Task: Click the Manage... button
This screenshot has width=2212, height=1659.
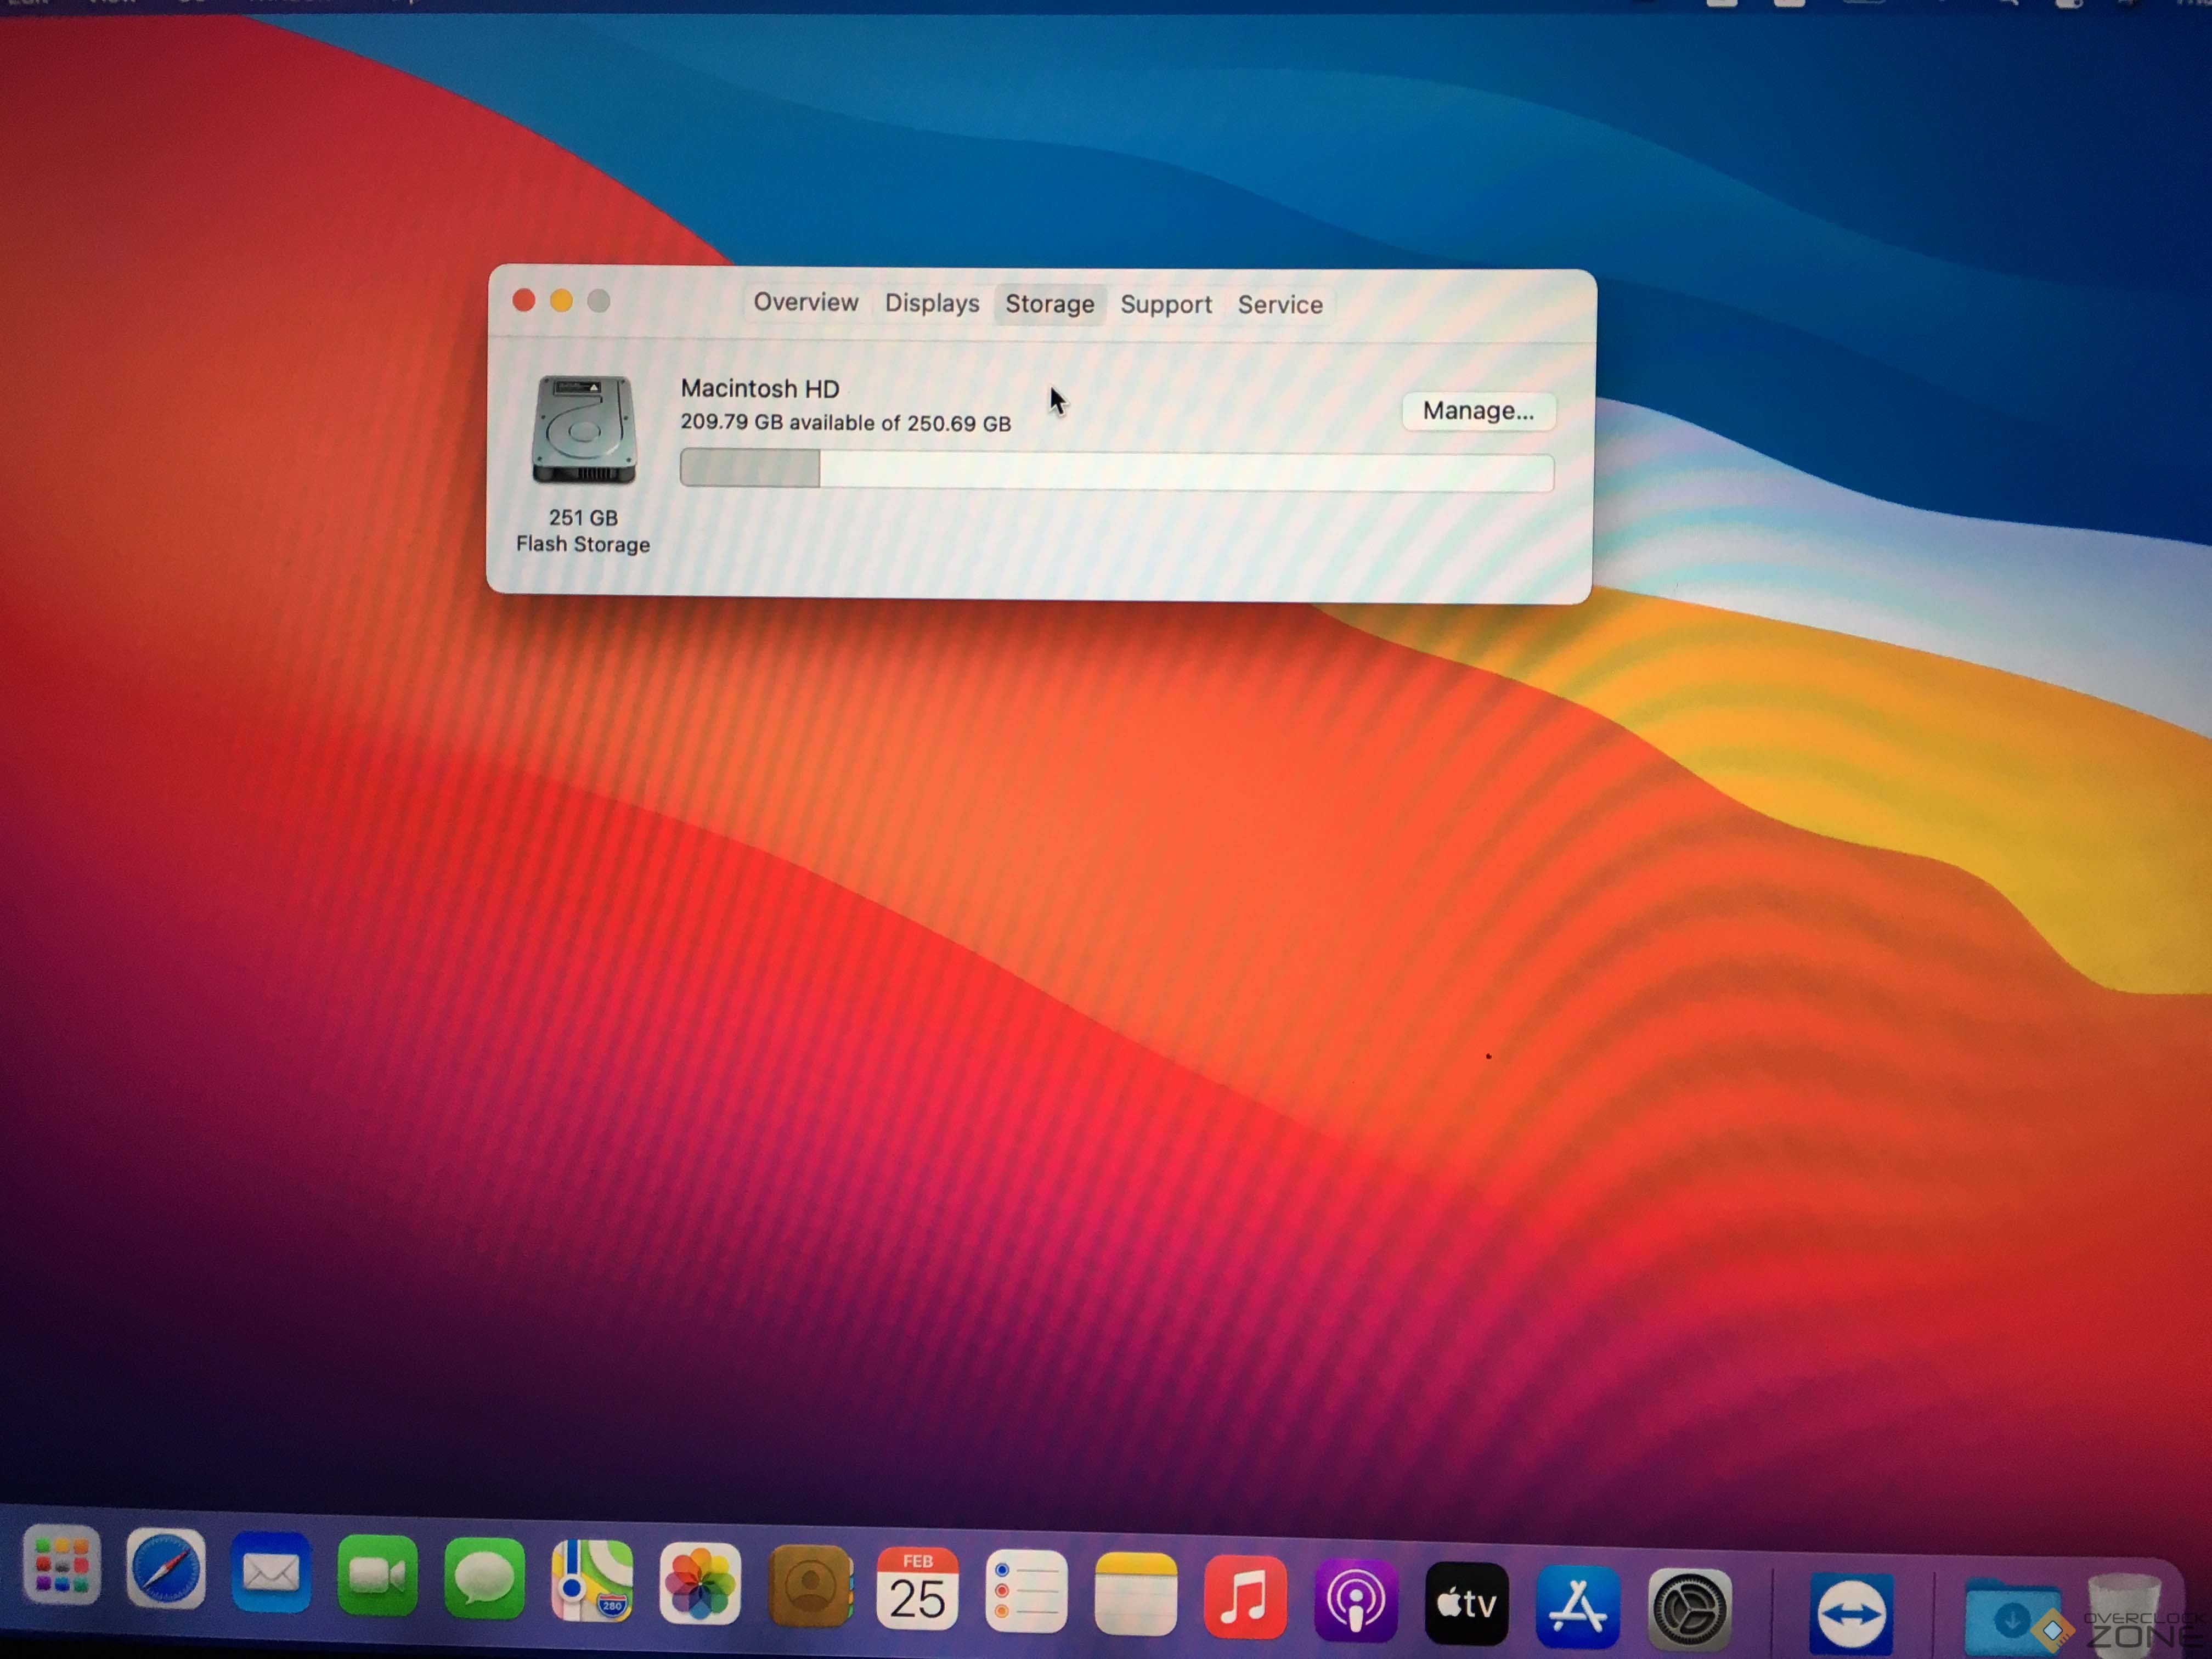Action: click(x=1477, y=411)
